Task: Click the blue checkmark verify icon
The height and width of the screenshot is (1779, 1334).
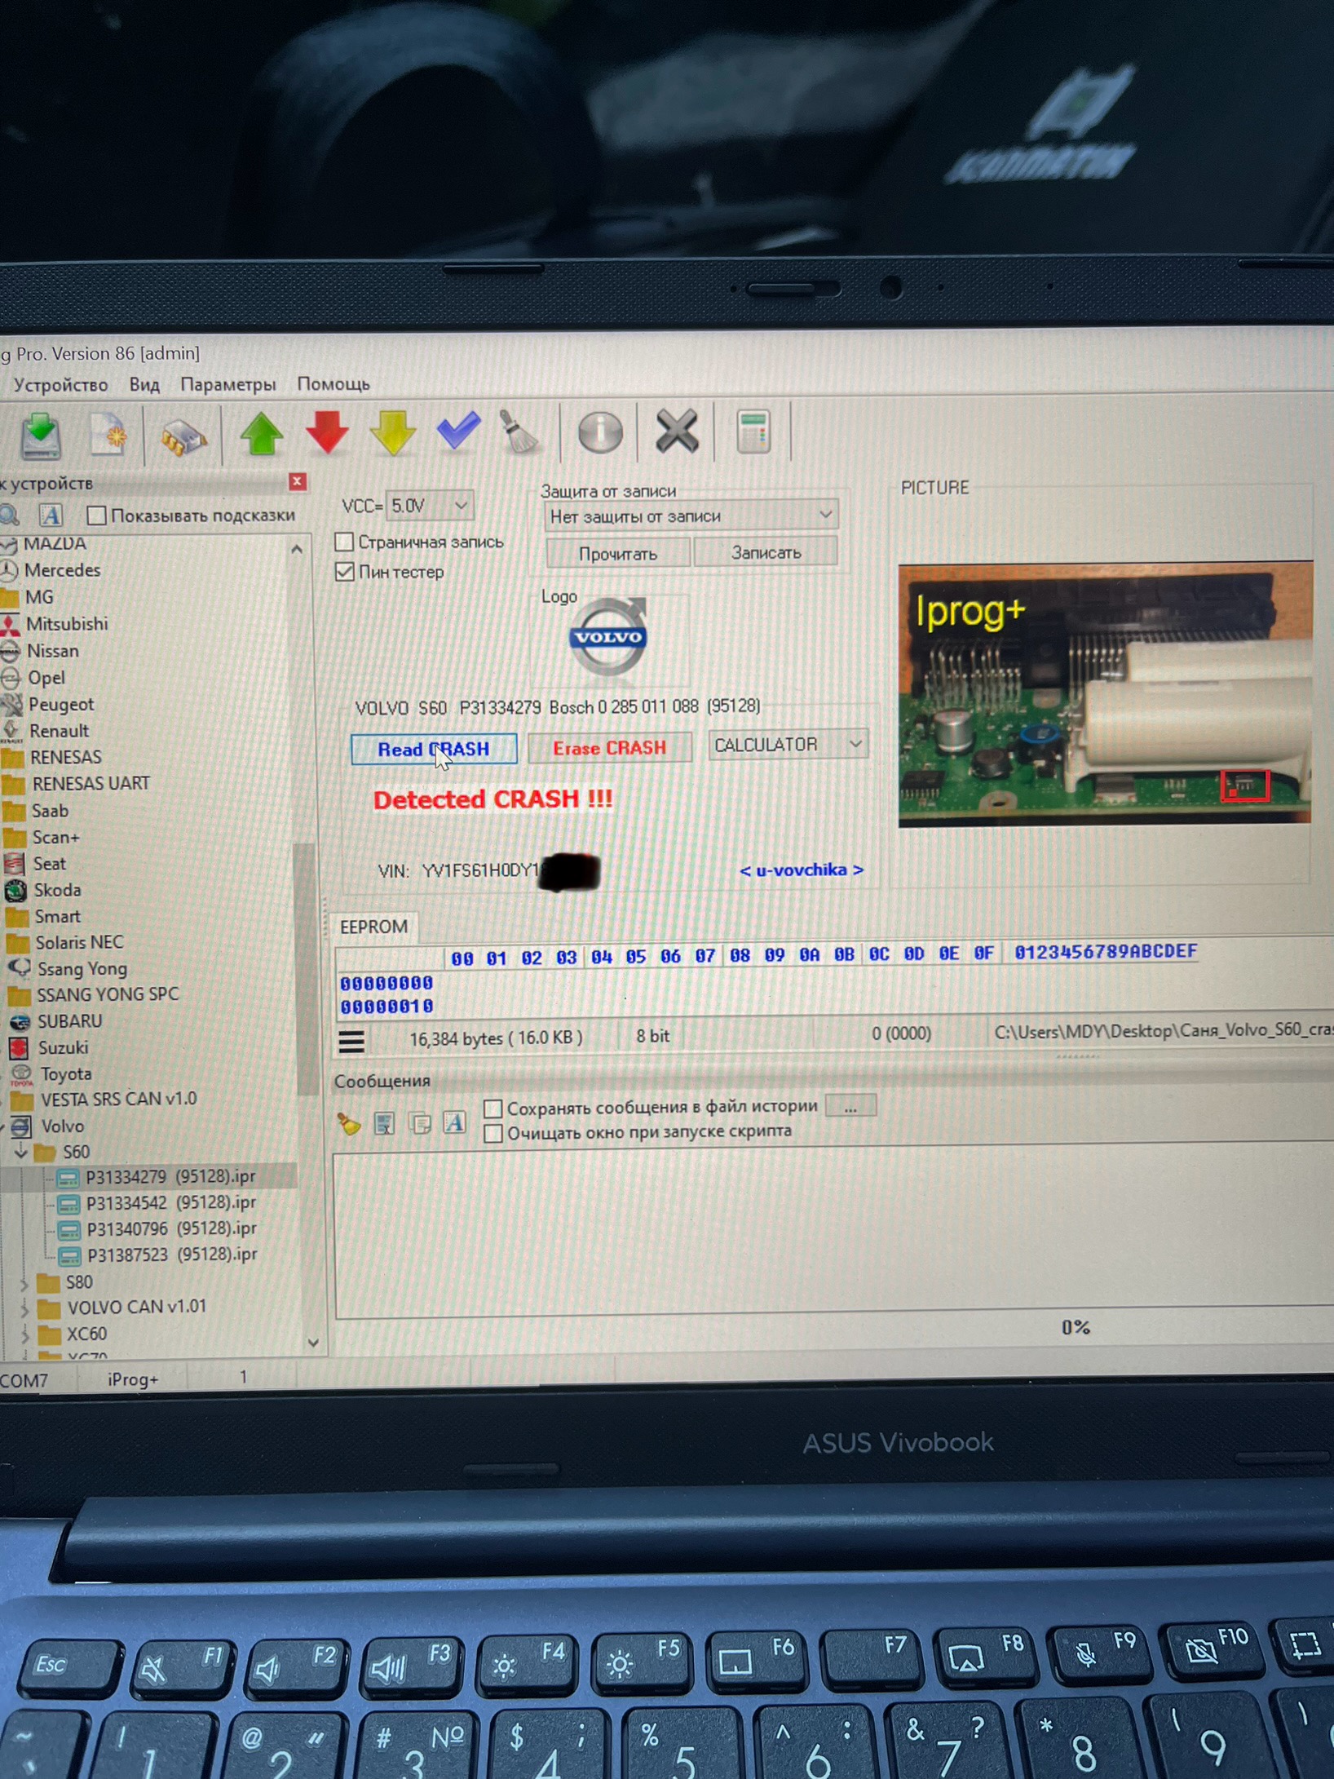Action: (x=457, y=431)
